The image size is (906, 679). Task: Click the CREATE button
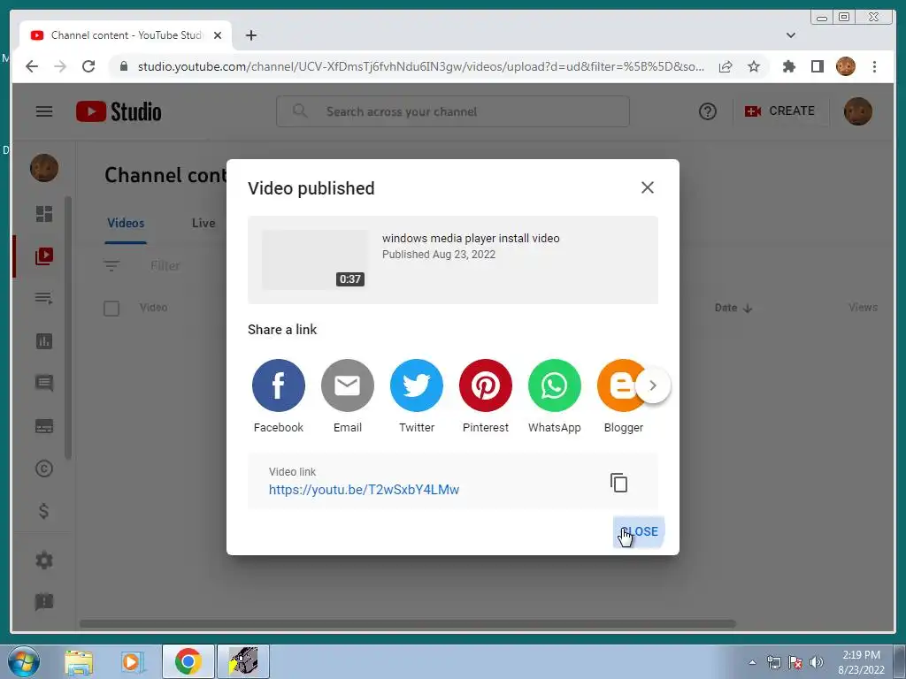(779, 111)
